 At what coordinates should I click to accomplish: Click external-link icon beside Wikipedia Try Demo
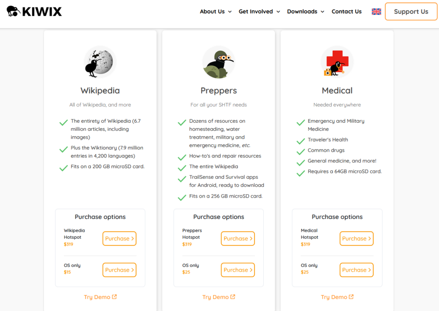tap(114, 297)
